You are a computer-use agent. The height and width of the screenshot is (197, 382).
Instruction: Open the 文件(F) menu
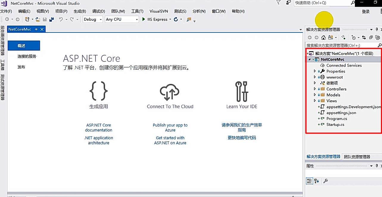(x=6, y=11)
